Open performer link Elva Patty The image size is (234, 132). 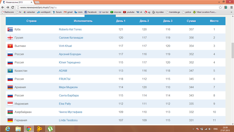[x=65, y=104]
